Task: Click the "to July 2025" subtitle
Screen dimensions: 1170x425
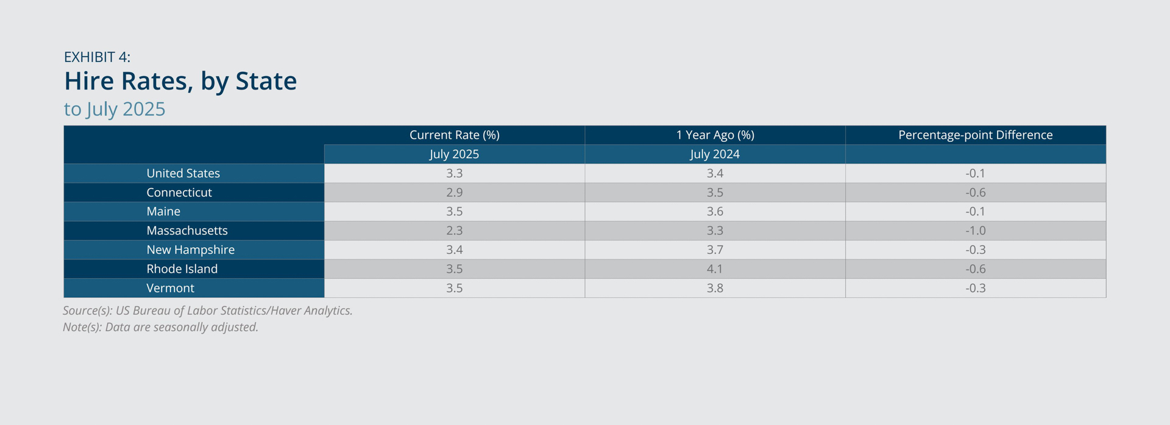Action: coord(115,109)
